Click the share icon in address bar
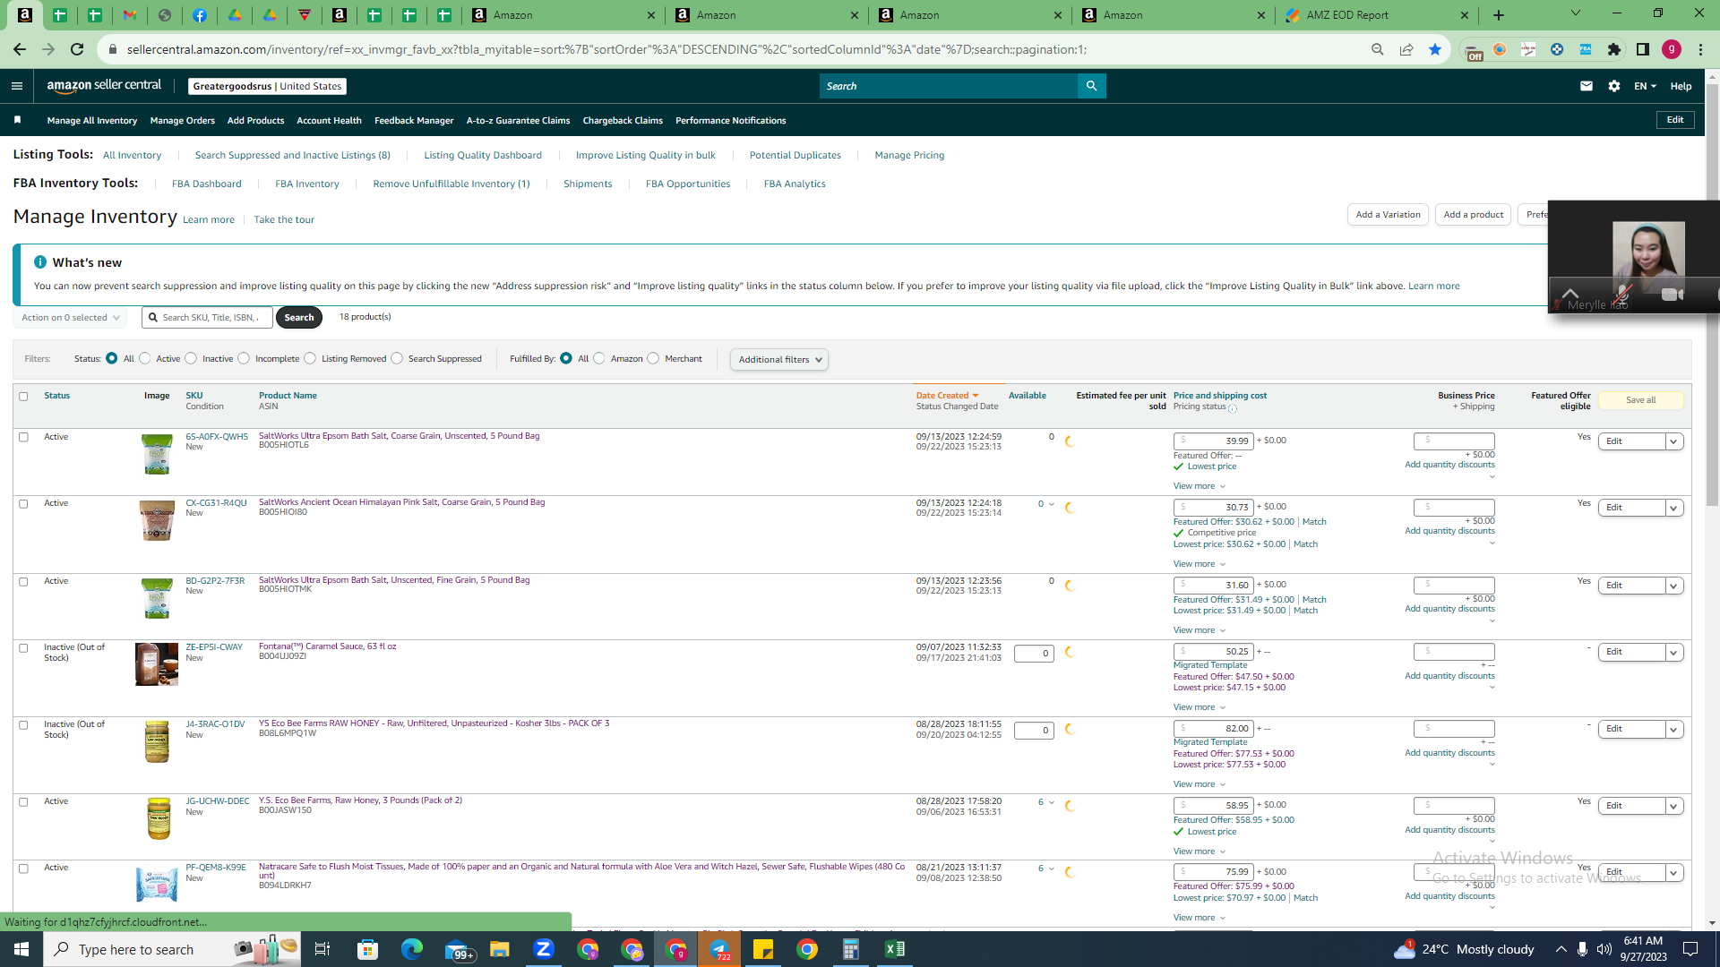Image resolution: width=1720 pixels, height=967 pixels. tap(1406, 49)
